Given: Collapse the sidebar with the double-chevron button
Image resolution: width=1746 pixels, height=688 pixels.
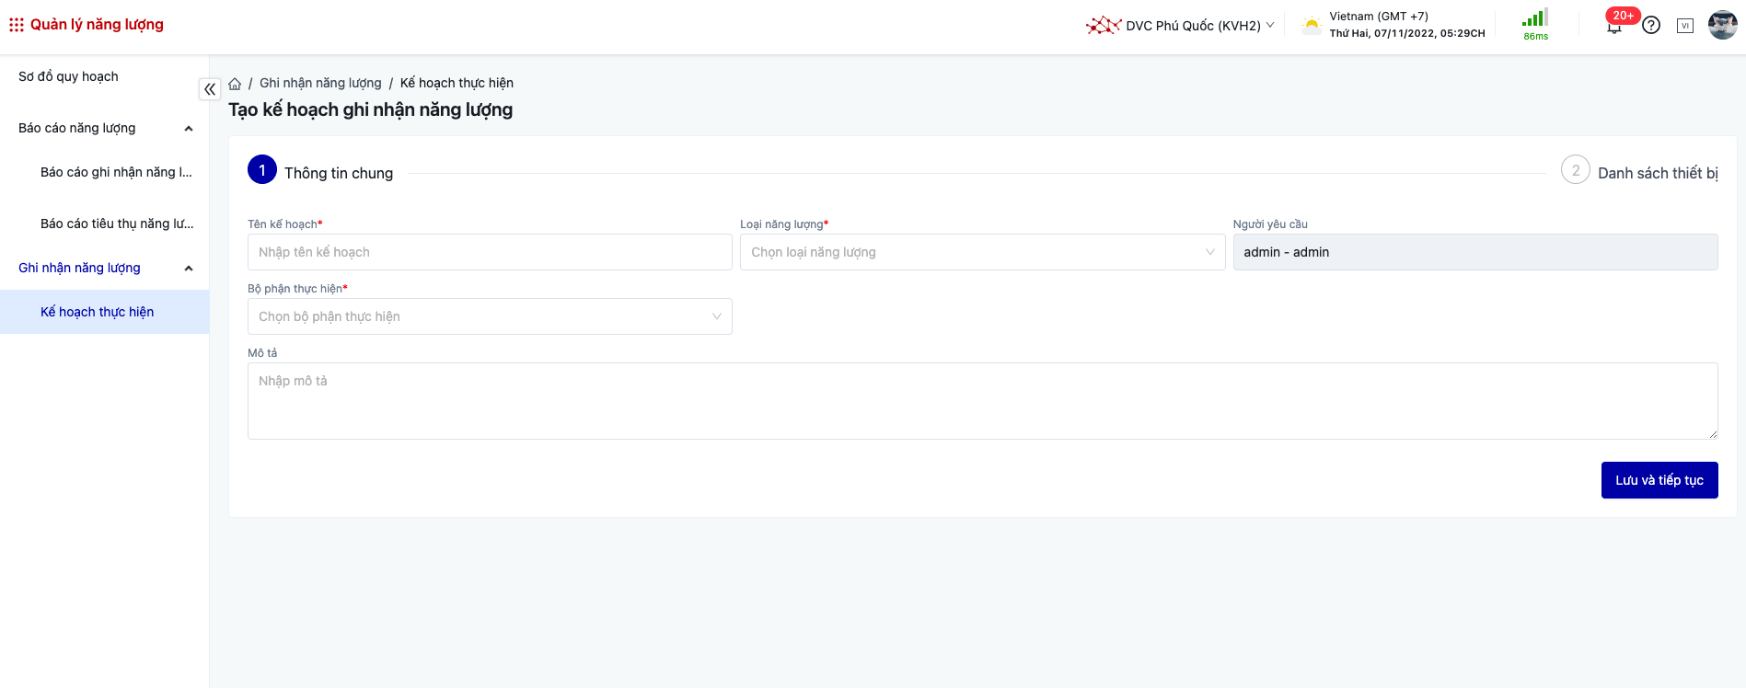Looking at the screenshot, I should tap(210, 89).
